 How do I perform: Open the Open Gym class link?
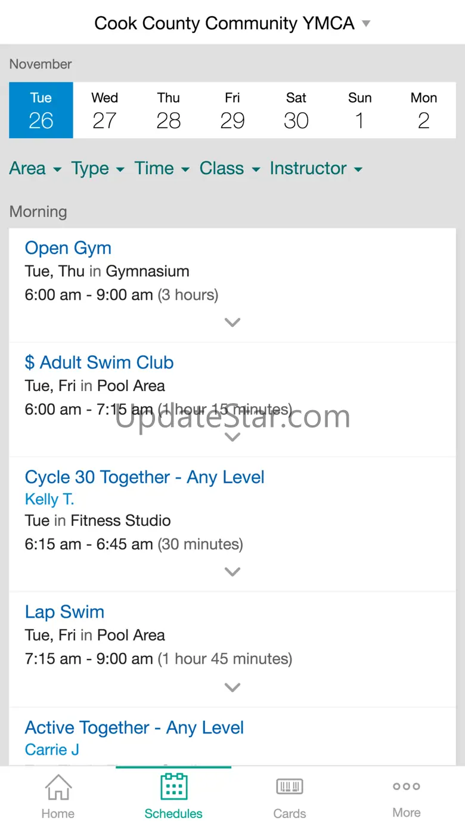tap(68, 248)
